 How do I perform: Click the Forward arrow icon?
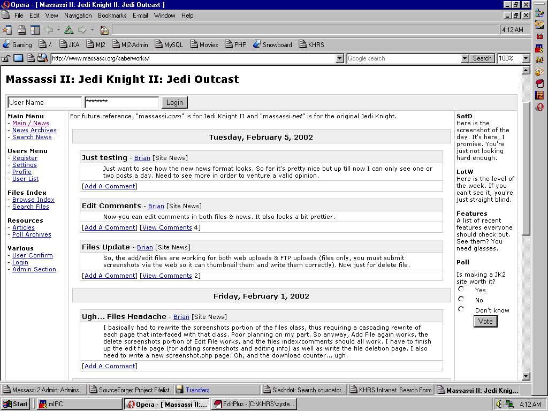coord(82,30)
